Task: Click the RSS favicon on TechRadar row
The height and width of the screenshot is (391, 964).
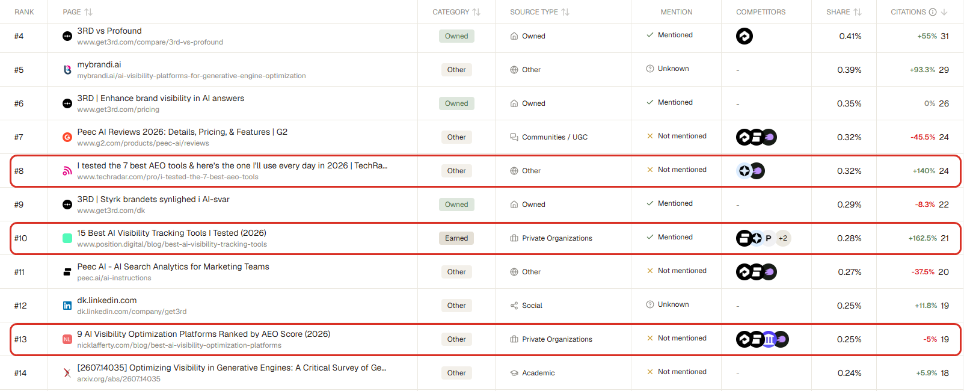Action: pos(67,171)
